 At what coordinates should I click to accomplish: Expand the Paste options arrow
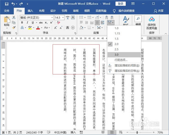(7, 28)
